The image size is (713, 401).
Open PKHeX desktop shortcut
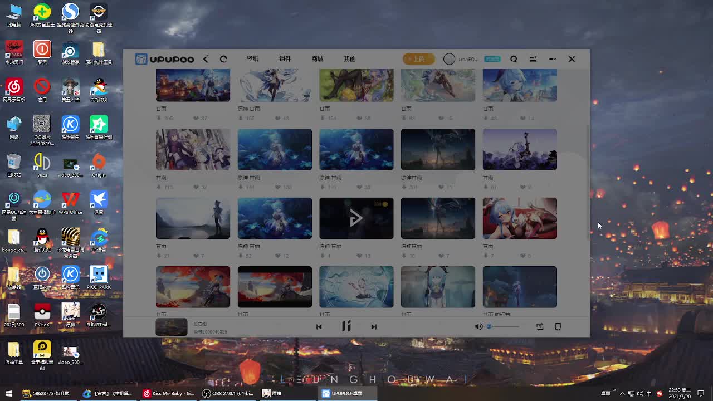42,315
